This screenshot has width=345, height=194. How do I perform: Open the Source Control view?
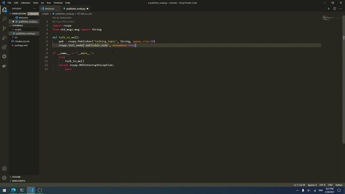tap(4, 29)
